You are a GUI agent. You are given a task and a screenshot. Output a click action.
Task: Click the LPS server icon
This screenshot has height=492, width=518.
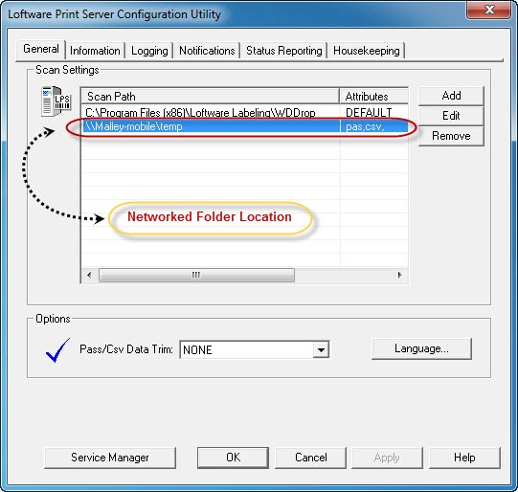click(x=56, y=101)
